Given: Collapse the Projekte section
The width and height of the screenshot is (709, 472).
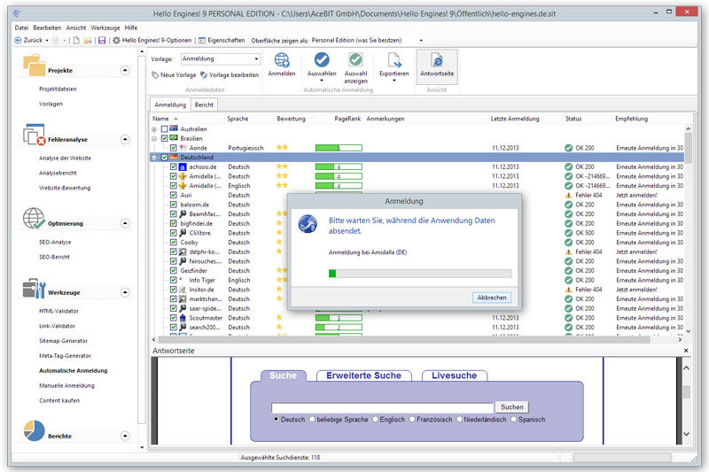Looking at the screenshot, I should coord(125,71).
